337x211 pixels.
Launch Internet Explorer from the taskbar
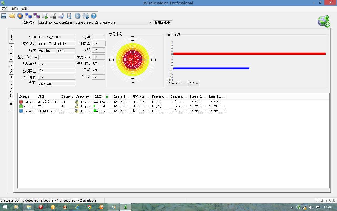pos(77,207)
